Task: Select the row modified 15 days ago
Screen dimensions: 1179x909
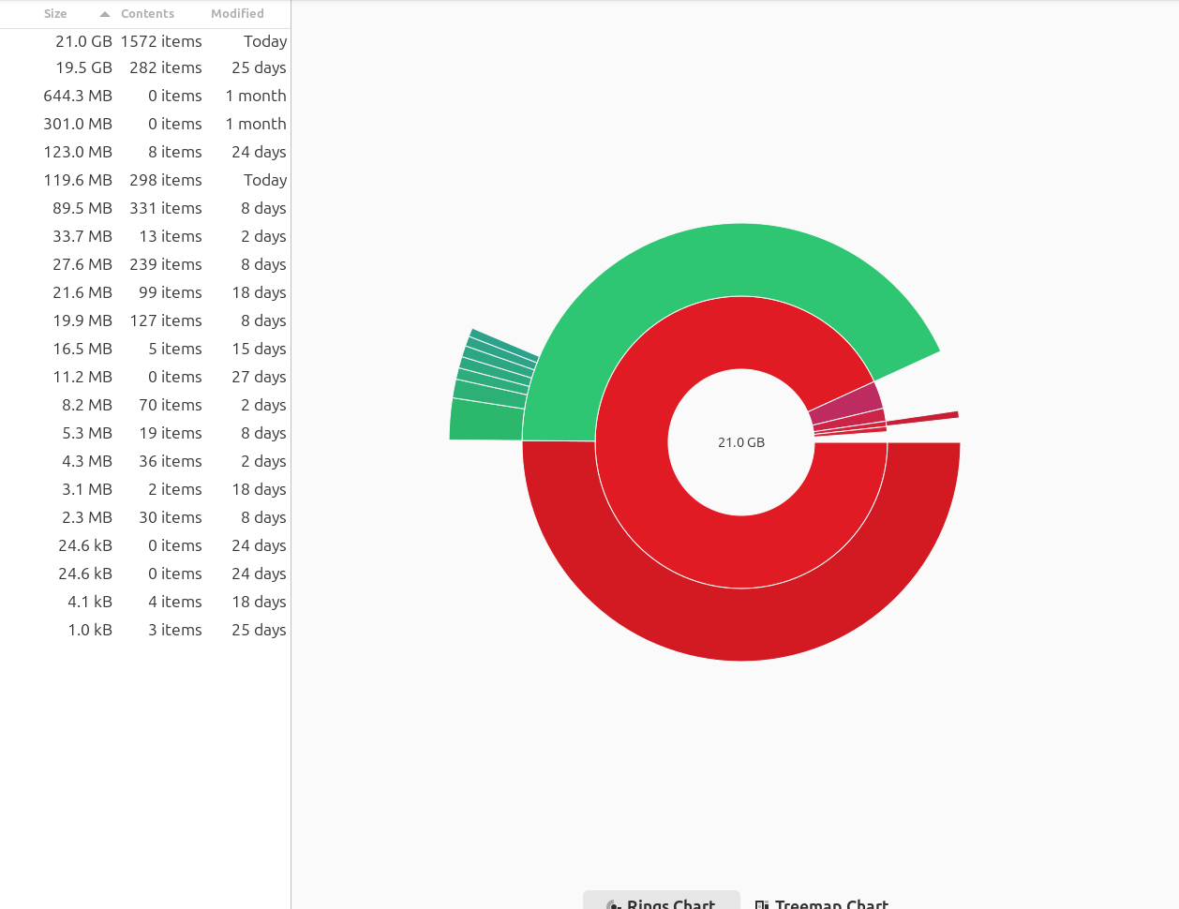Action: pyautogui.click(x=145, y=349)
